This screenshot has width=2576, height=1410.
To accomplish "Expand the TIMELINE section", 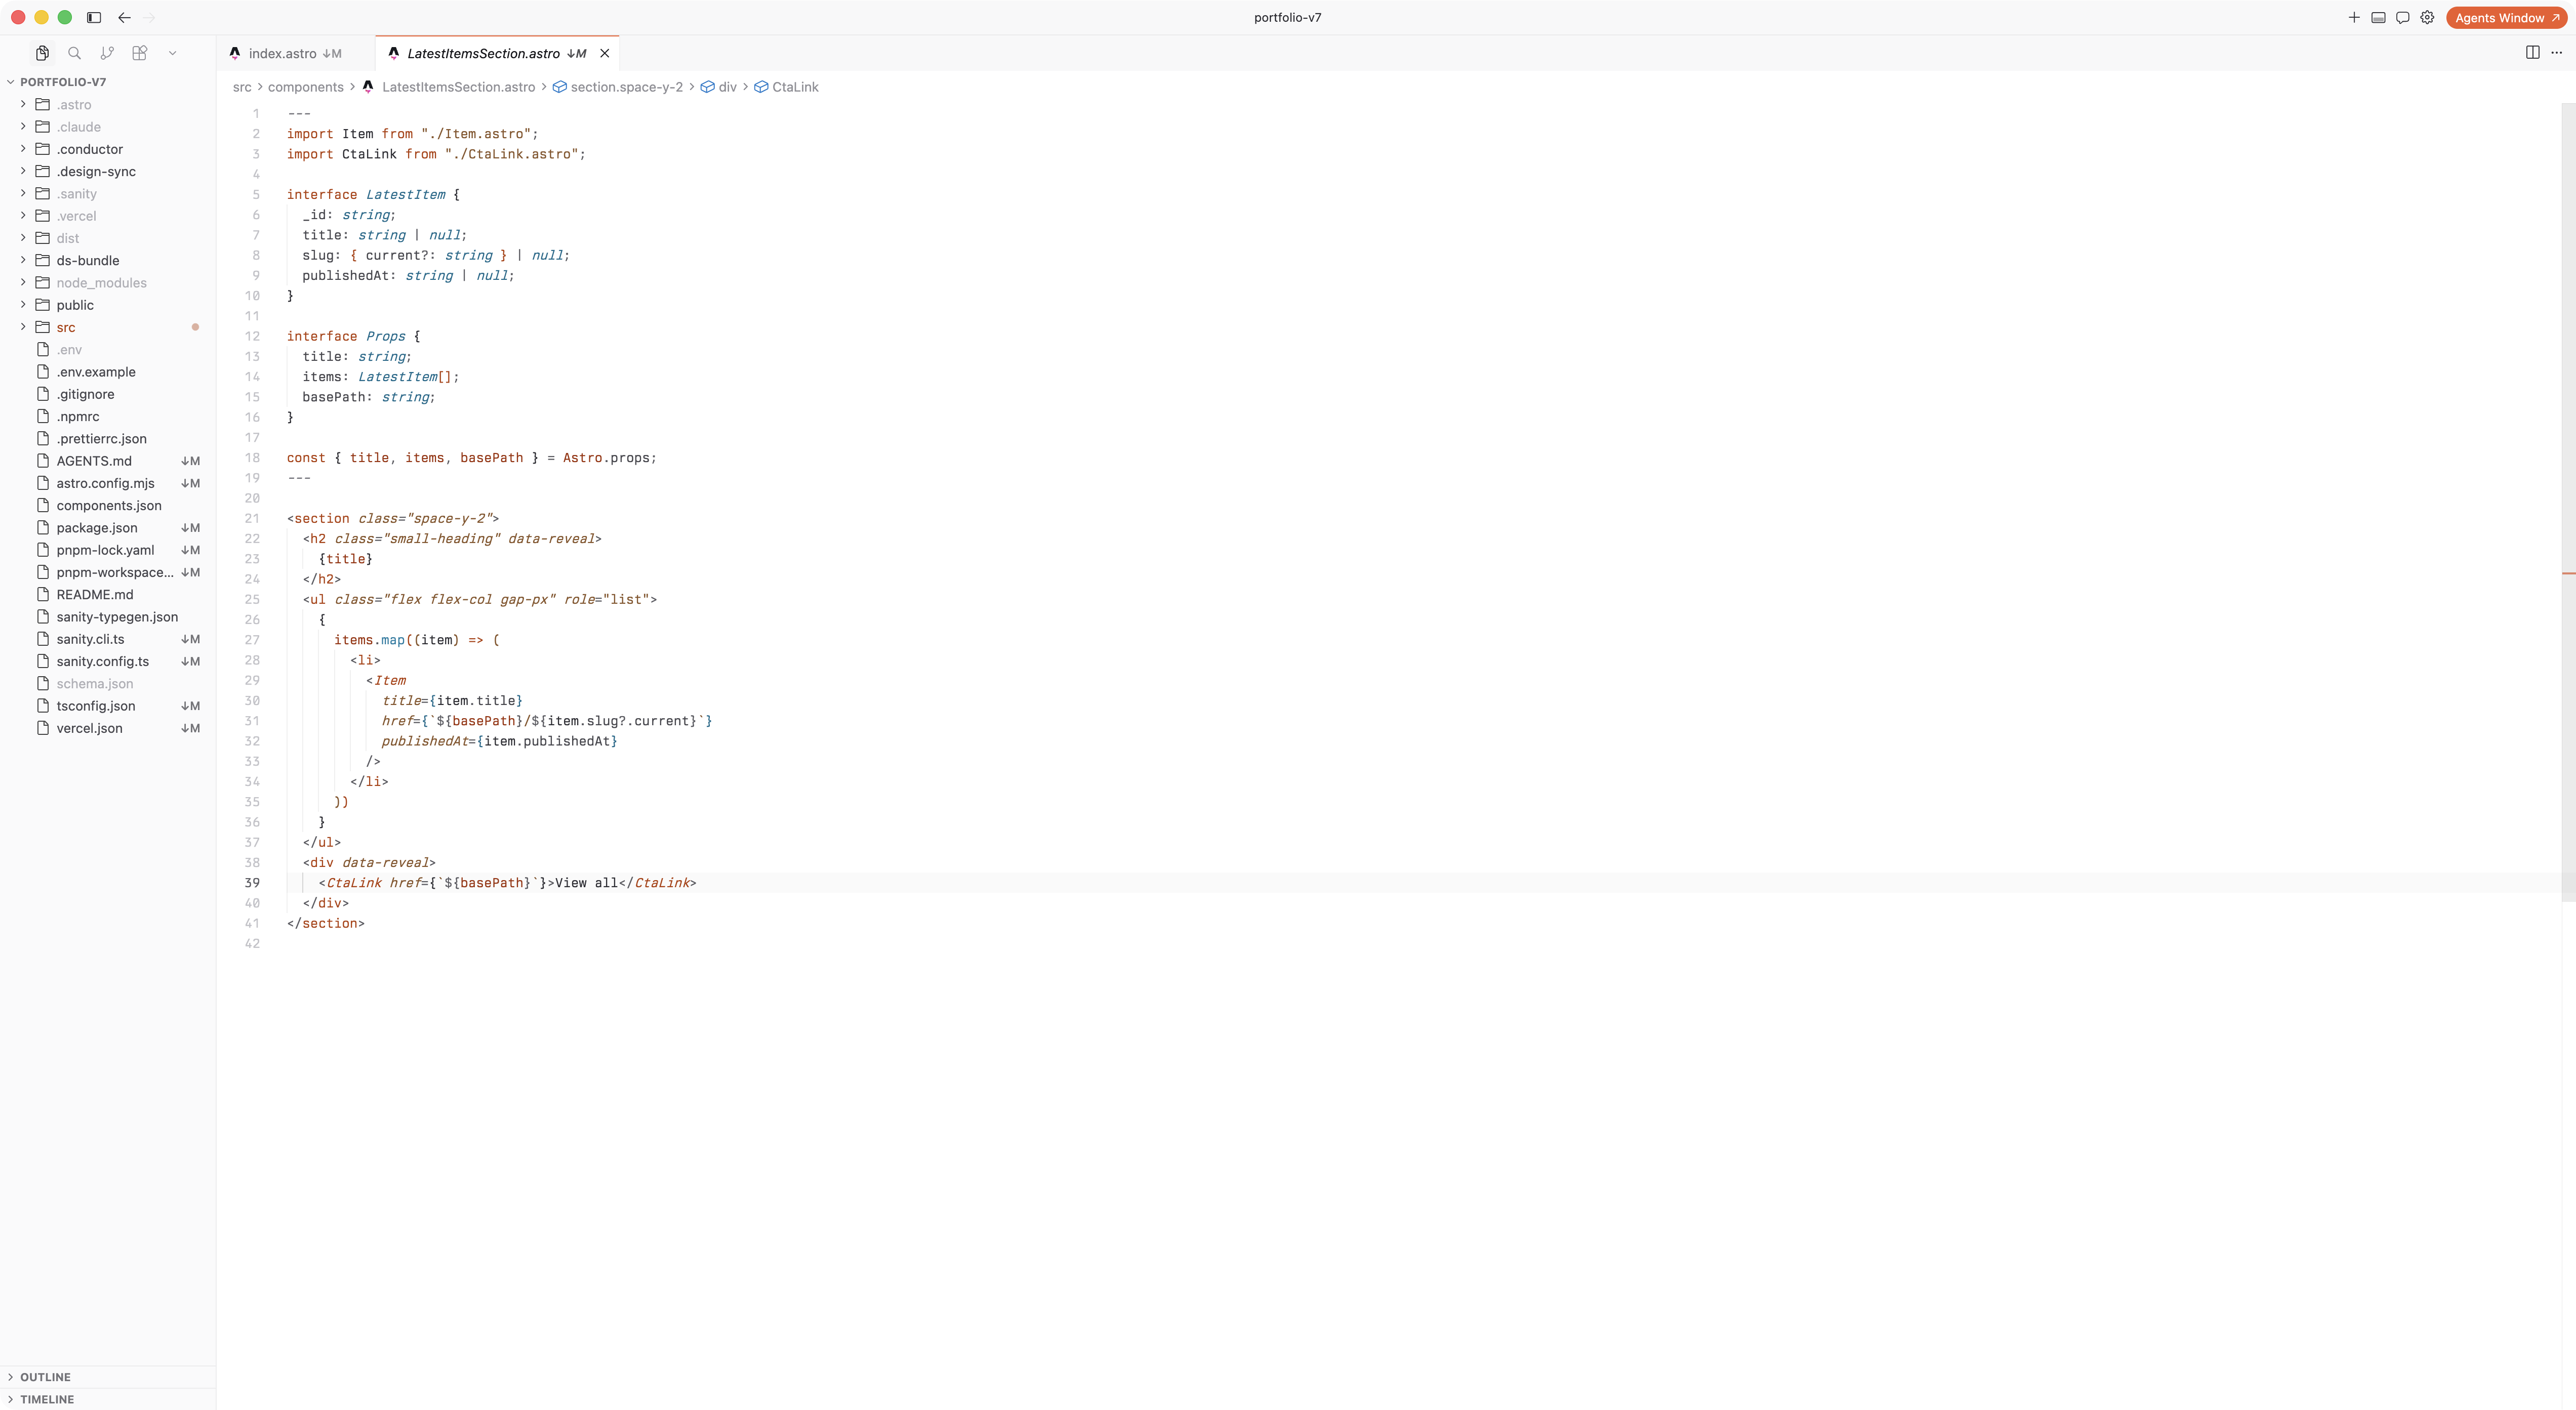I will [x=108, y=1399].
